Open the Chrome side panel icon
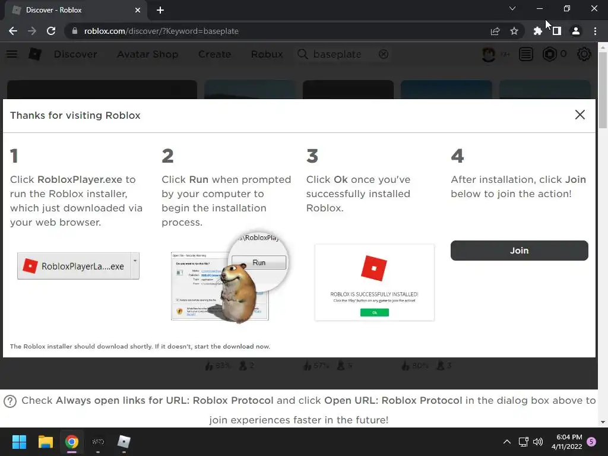The height and width of the screenshot is (456, 608). tap(557, 31)
